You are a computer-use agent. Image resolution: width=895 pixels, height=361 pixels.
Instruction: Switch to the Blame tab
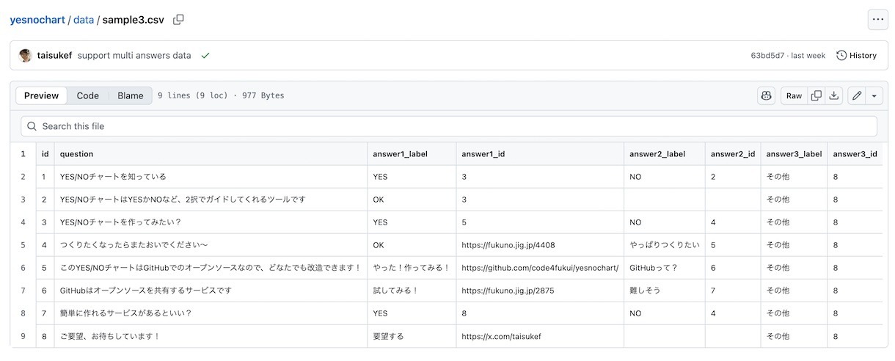[x=131, y=96]
